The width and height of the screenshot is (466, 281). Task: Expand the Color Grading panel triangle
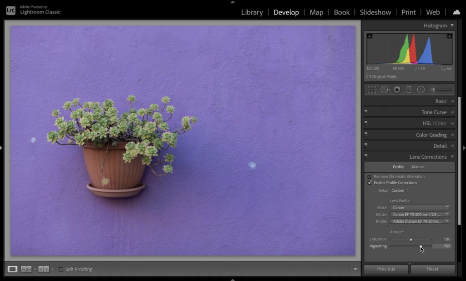tap(452, 135)
